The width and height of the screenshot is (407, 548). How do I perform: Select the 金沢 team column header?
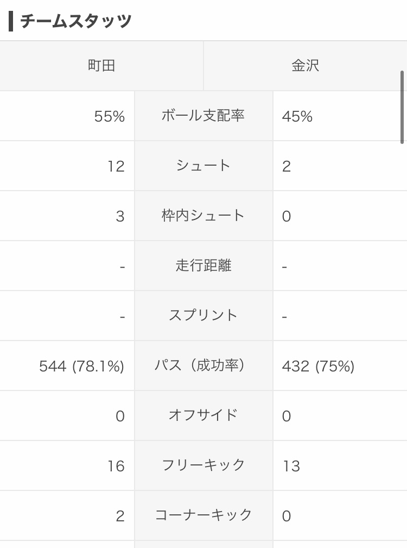pos(305,66)
